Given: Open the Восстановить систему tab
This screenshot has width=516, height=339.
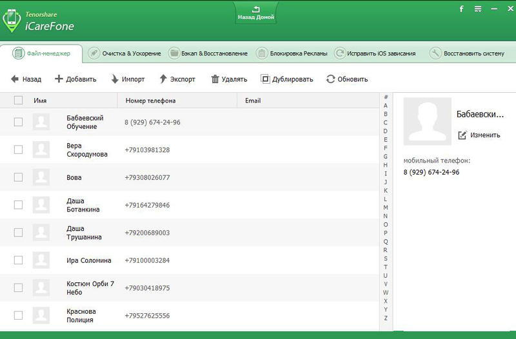Looking at the screenshot, I should click(467, 53).
